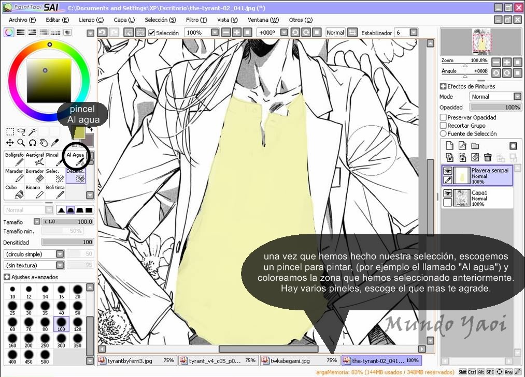Select the hand pan tool

(x=44, y=143)
